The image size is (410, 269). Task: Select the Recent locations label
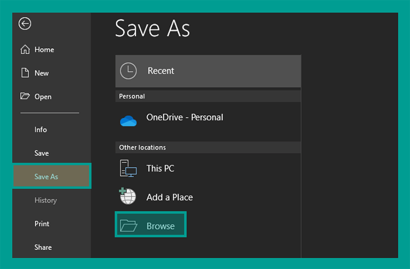click(x=161, y=71)
